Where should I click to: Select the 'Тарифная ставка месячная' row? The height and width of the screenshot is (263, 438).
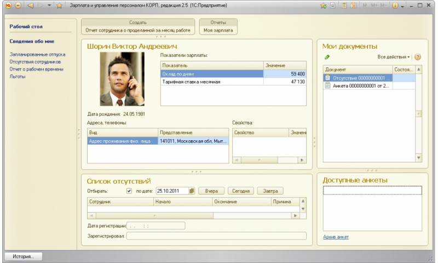click(192, 82)
